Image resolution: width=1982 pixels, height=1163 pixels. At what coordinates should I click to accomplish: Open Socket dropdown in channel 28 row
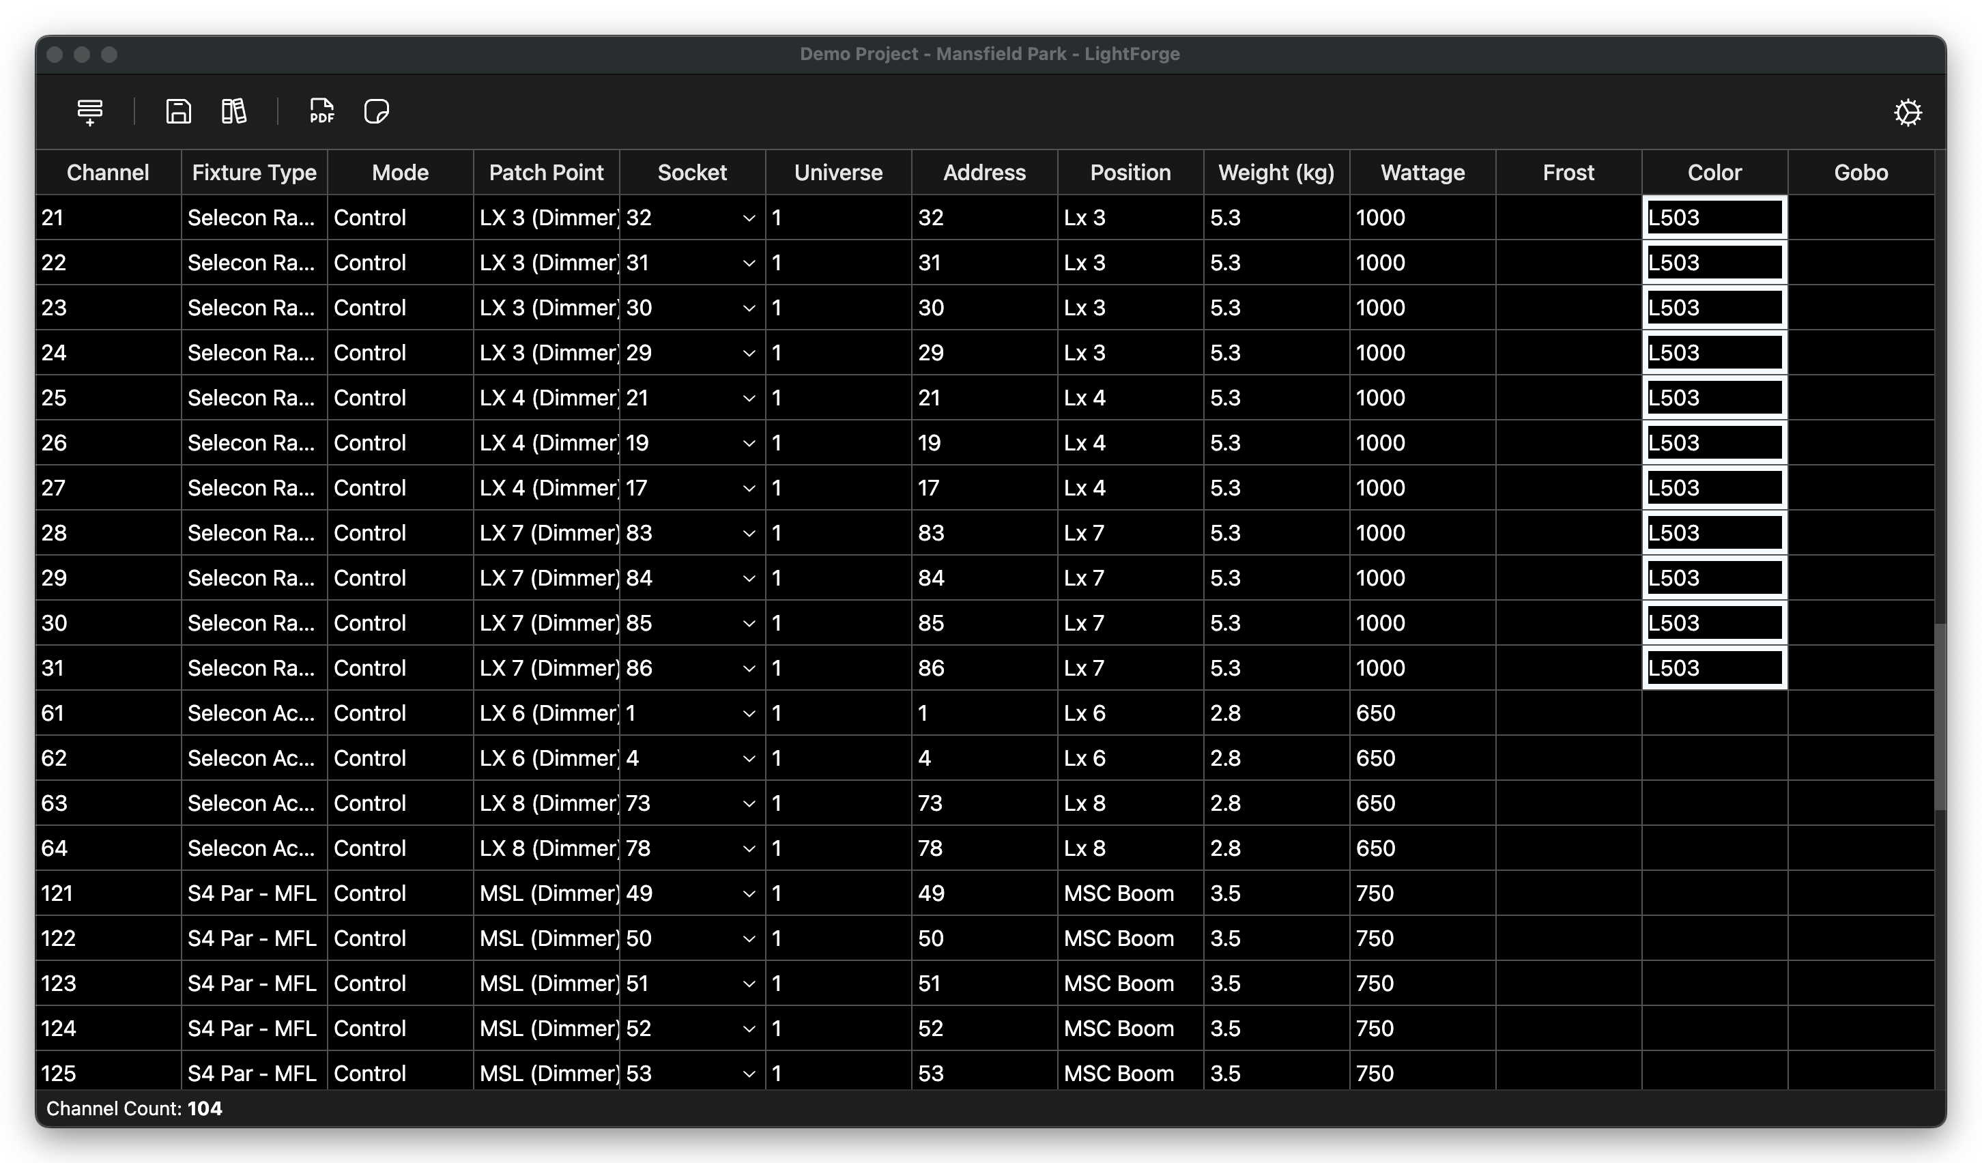749,534
